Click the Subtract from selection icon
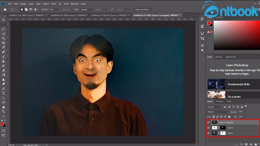 click(x=31, y=10)
